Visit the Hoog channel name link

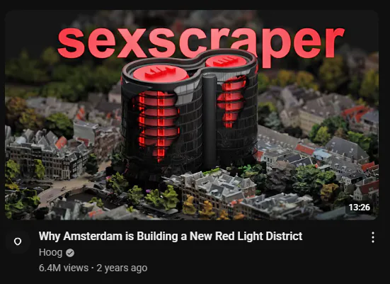point(50,253)
